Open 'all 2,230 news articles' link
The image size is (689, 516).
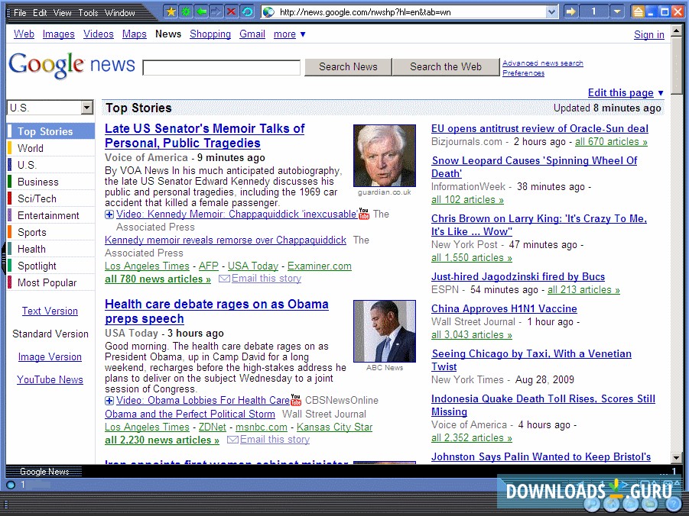click(x=161, y=440)
